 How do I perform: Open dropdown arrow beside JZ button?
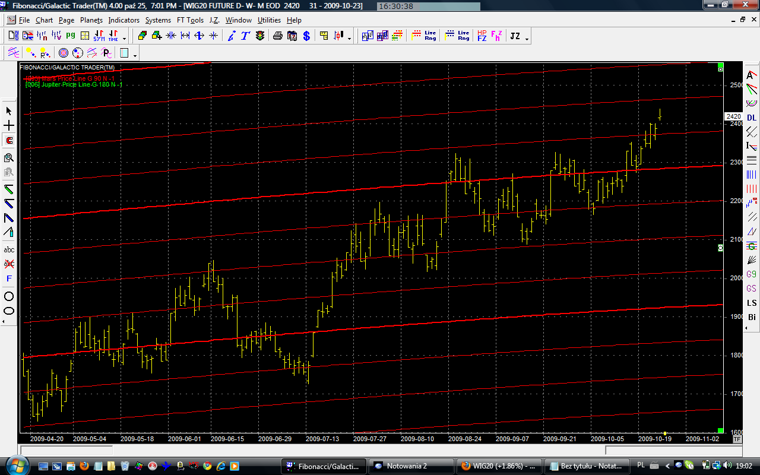pyautogui.click(x=527, y=39)
